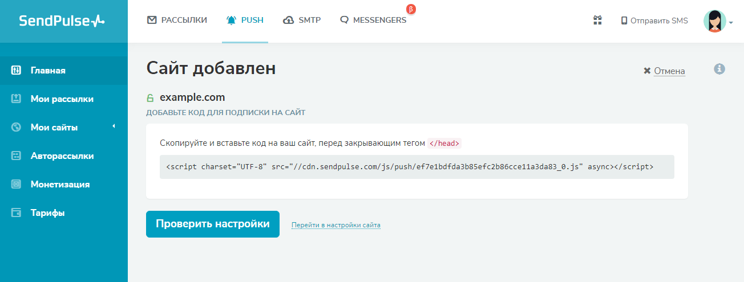Screen dimensions: 744x282
Task: Click the Проверить настройки button
Action: click(213, 224)
